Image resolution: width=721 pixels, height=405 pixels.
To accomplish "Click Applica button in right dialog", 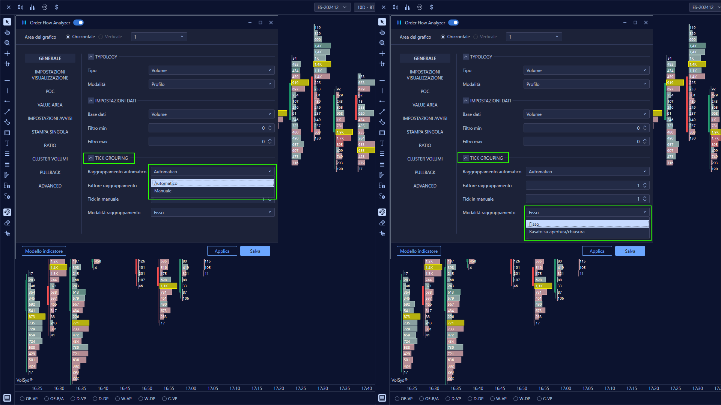I will click(x=597, y=251).
